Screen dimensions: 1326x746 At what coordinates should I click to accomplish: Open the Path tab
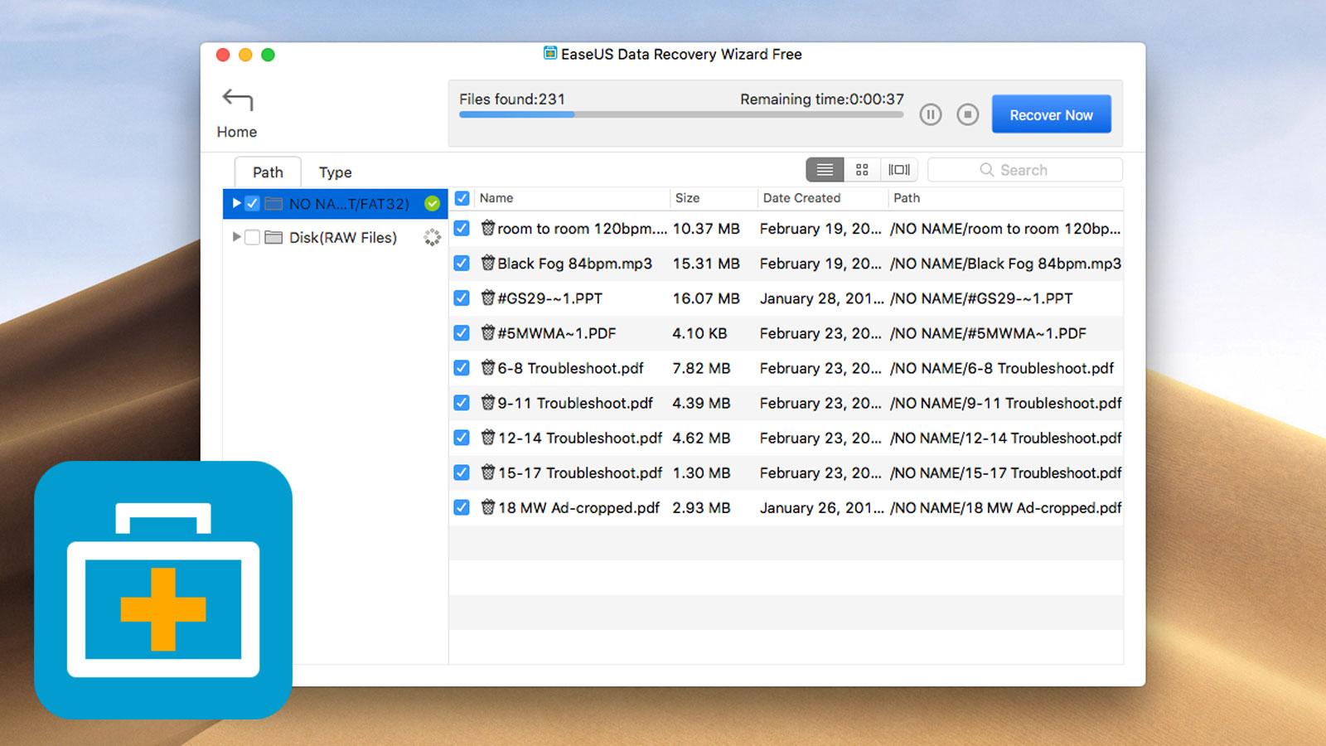pyautogui.click(x=268, y=172)
